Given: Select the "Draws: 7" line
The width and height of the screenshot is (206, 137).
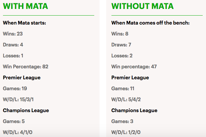Looking at the screenshot, I should point(121,45).
